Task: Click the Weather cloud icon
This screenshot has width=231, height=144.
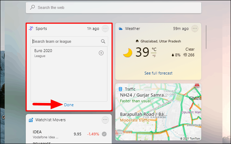Action: [120, 29]
